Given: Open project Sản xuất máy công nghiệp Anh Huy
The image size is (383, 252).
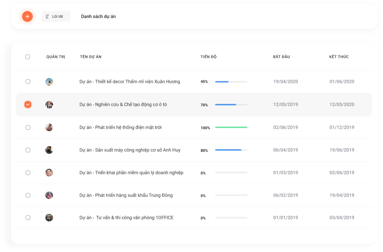Looking at the screenshot, I should pyautogui.click(x=130, y=150).
